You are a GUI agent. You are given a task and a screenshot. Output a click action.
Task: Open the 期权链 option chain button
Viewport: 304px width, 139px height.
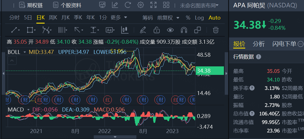31,5
